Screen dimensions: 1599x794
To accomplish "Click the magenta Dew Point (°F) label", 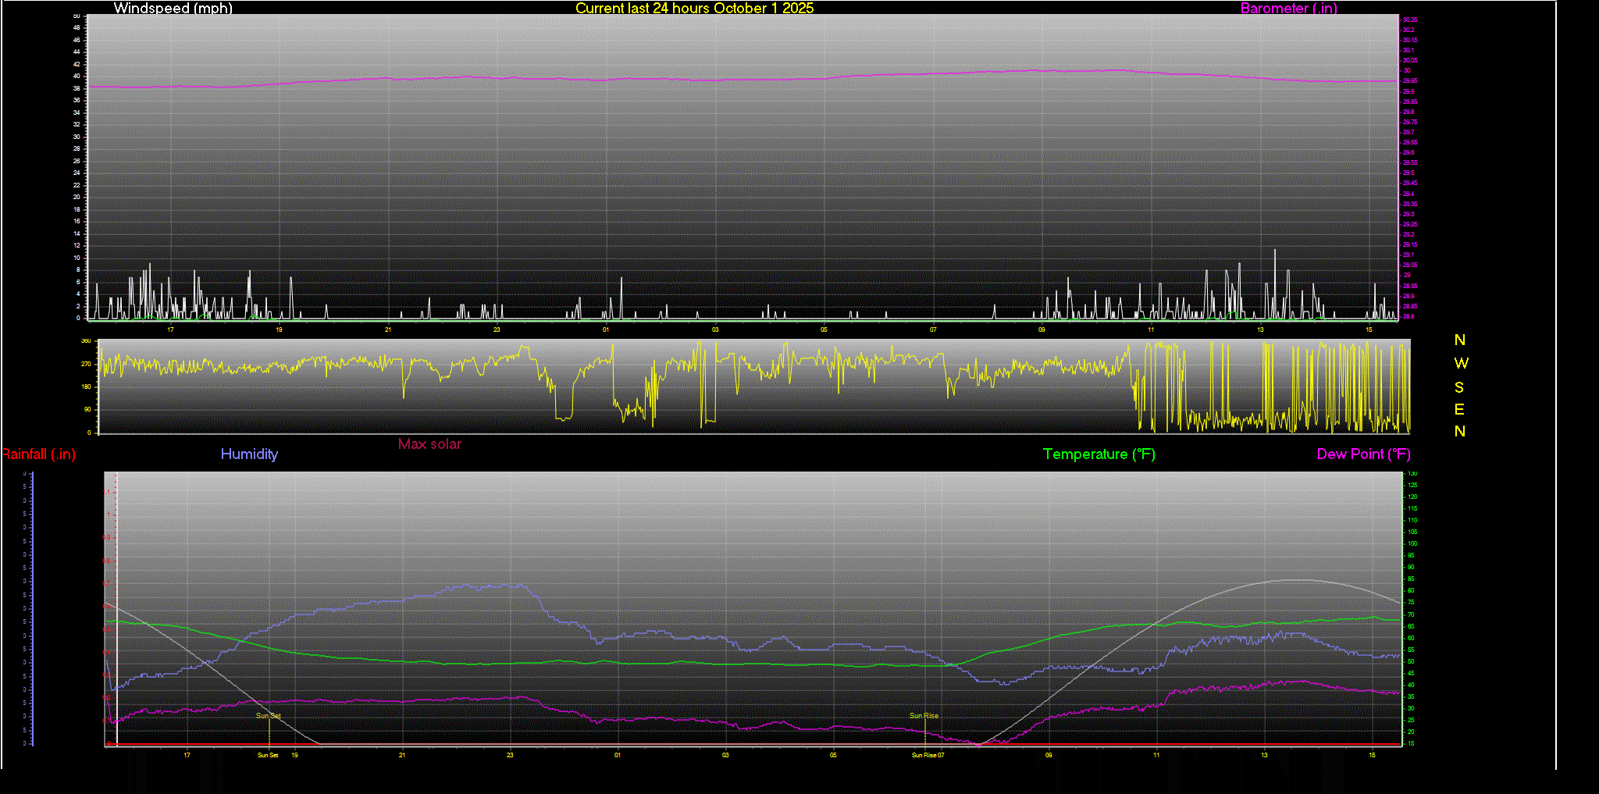I will 1363,454.
